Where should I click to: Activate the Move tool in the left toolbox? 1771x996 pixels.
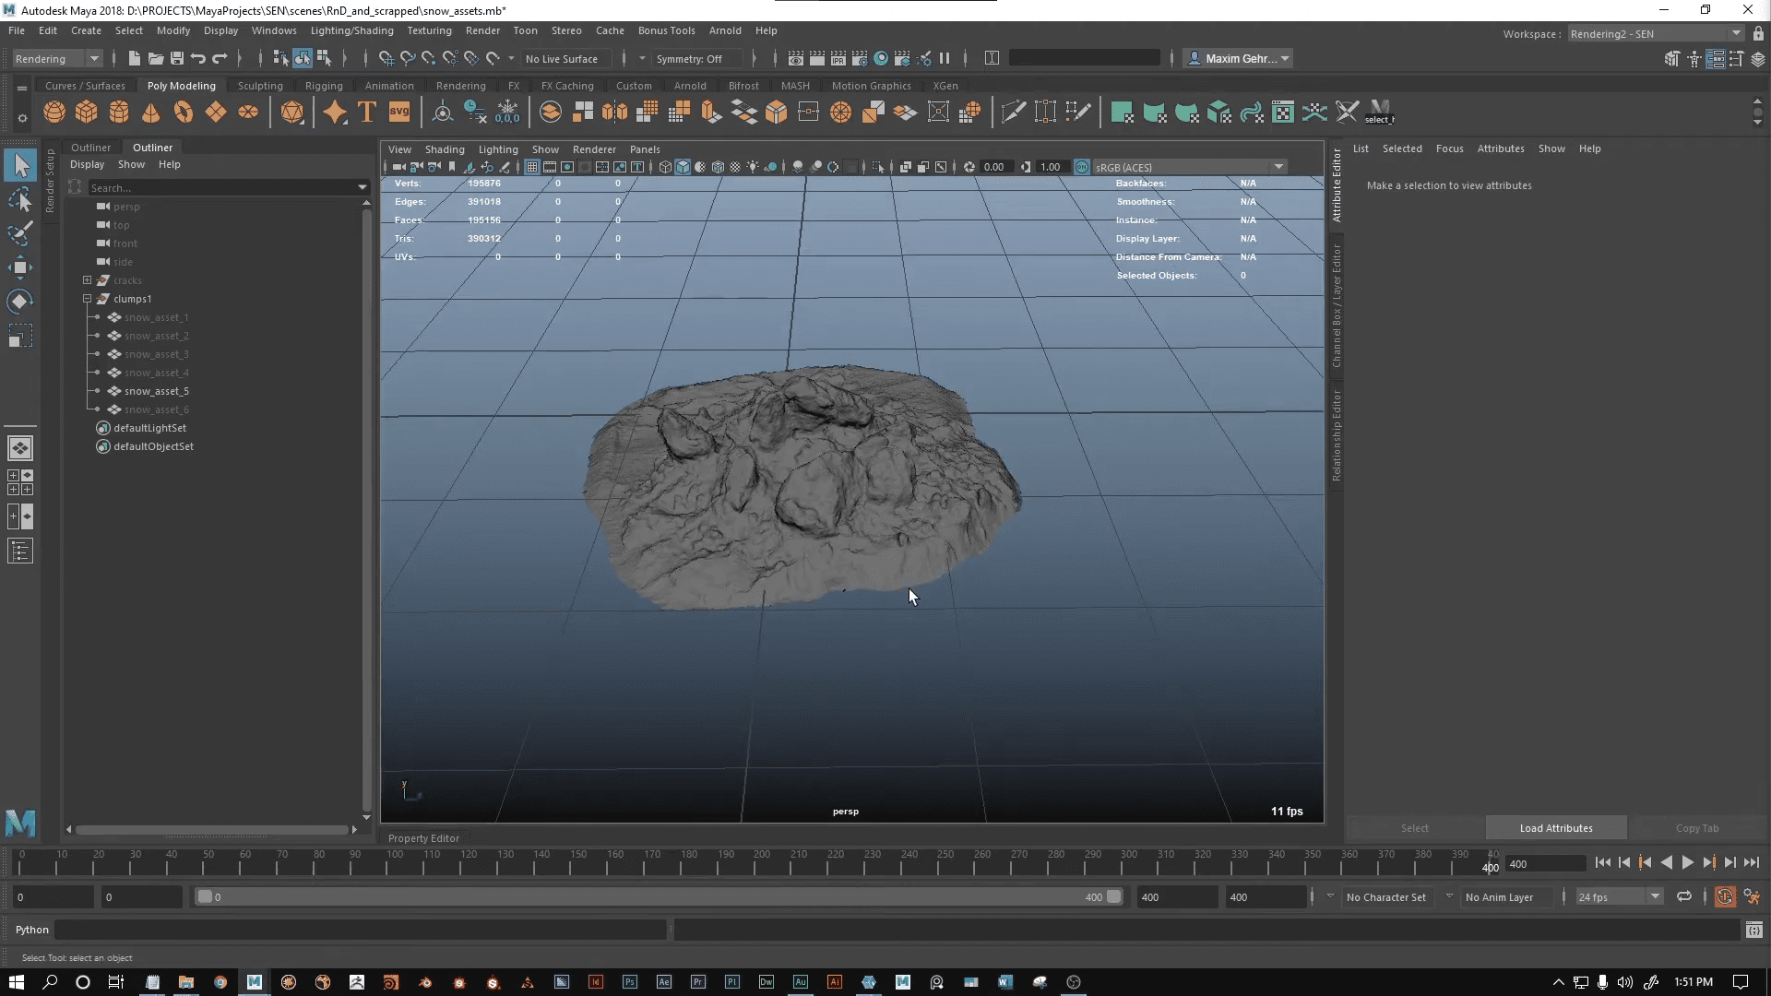(x=20, y=267)
